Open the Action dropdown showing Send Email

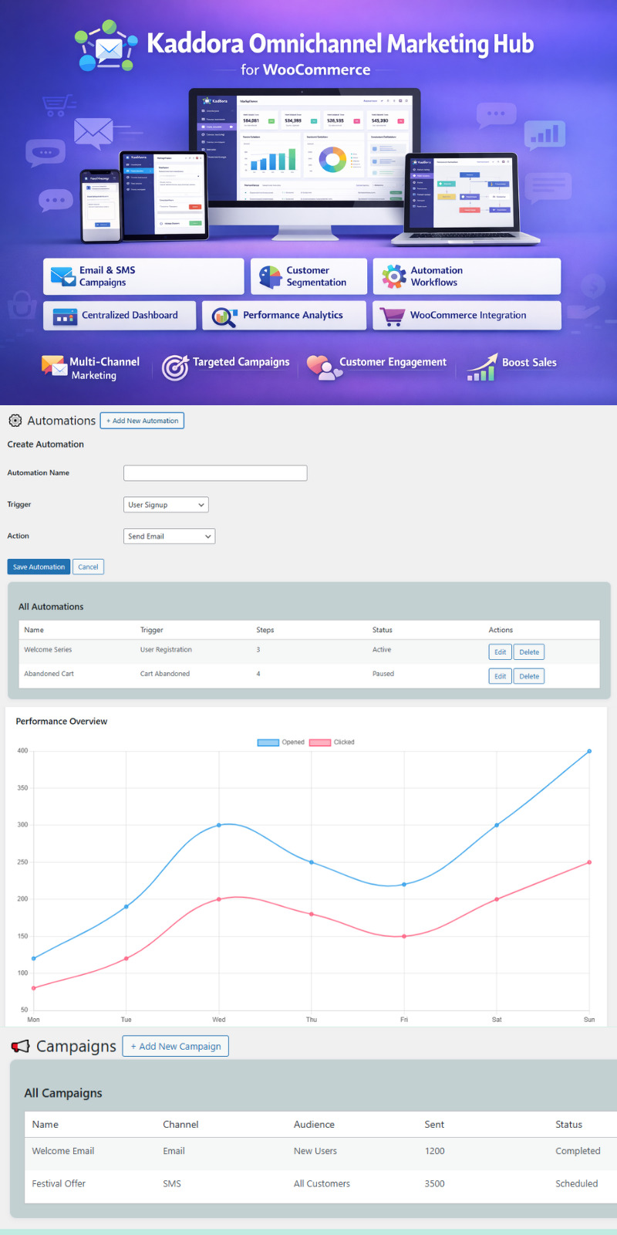(x=169, y=536)
